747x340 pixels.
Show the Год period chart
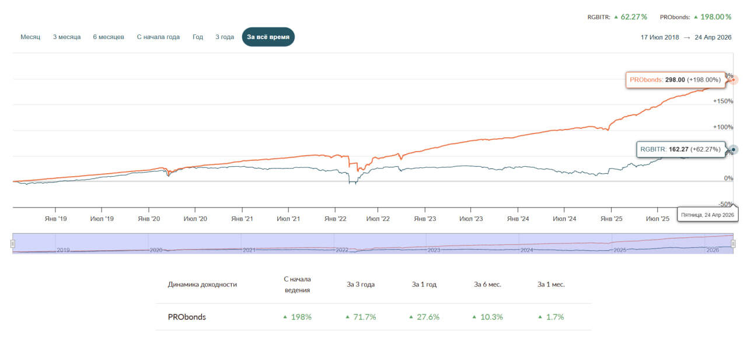(198, 37)
